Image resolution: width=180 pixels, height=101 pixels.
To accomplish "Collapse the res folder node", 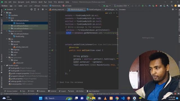I will [x=7, y=39].
